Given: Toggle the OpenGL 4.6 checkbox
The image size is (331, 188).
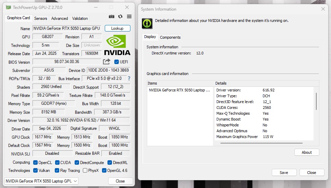Looking at the screenshot, I should [x=104, y=170].
